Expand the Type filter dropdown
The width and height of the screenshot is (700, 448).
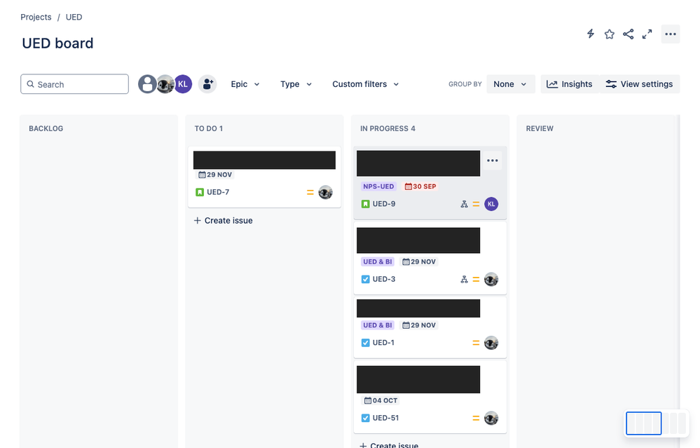coord(296,84)
